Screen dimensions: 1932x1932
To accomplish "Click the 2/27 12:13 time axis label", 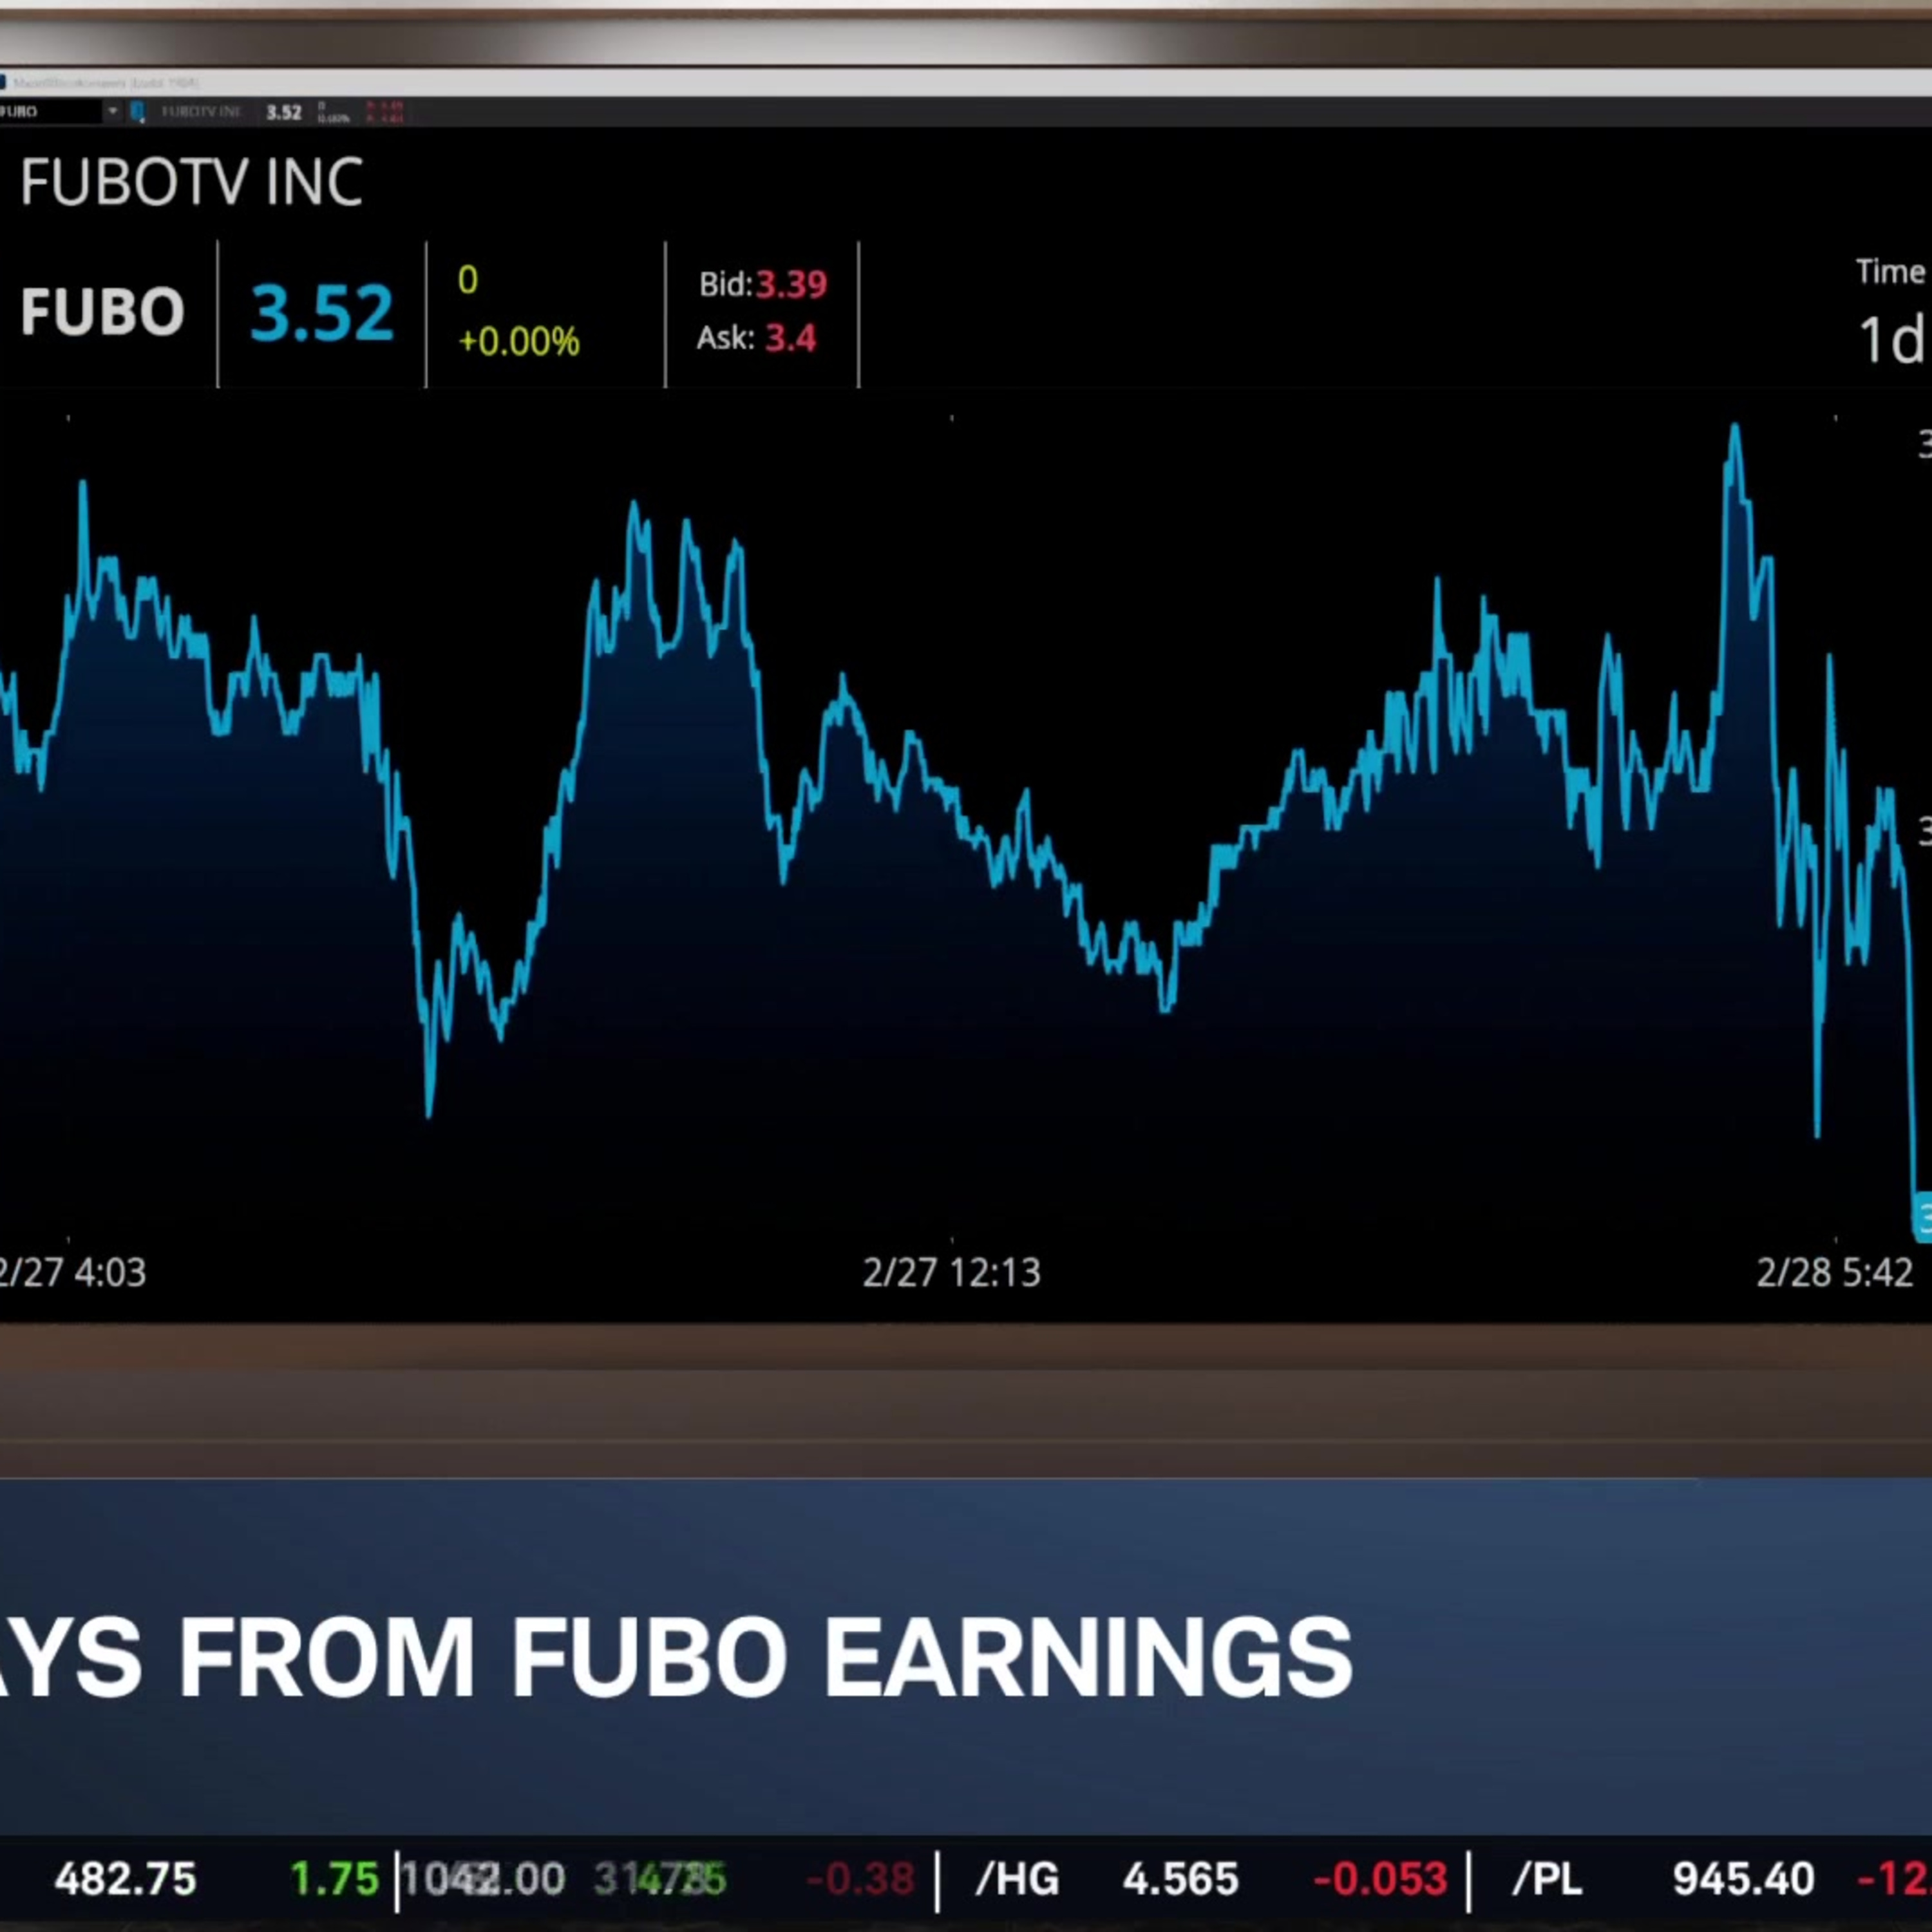I will (x=951, y=1273).
